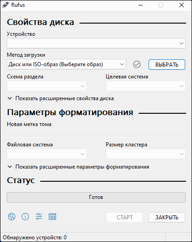The height and width of the screenshot is (242, 192).
Task: Click the ВЫБРАТЬ button
Action: pos(167,64)
